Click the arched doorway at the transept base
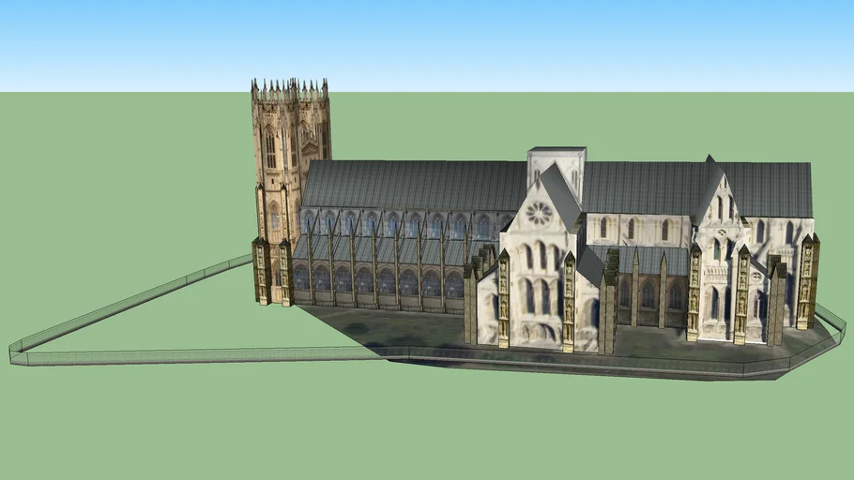Screen dimensions: 854x480 click(538, 331)
